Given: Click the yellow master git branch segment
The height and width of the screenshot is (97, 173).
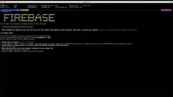Looking at the screenshot, I should (25, 10).
